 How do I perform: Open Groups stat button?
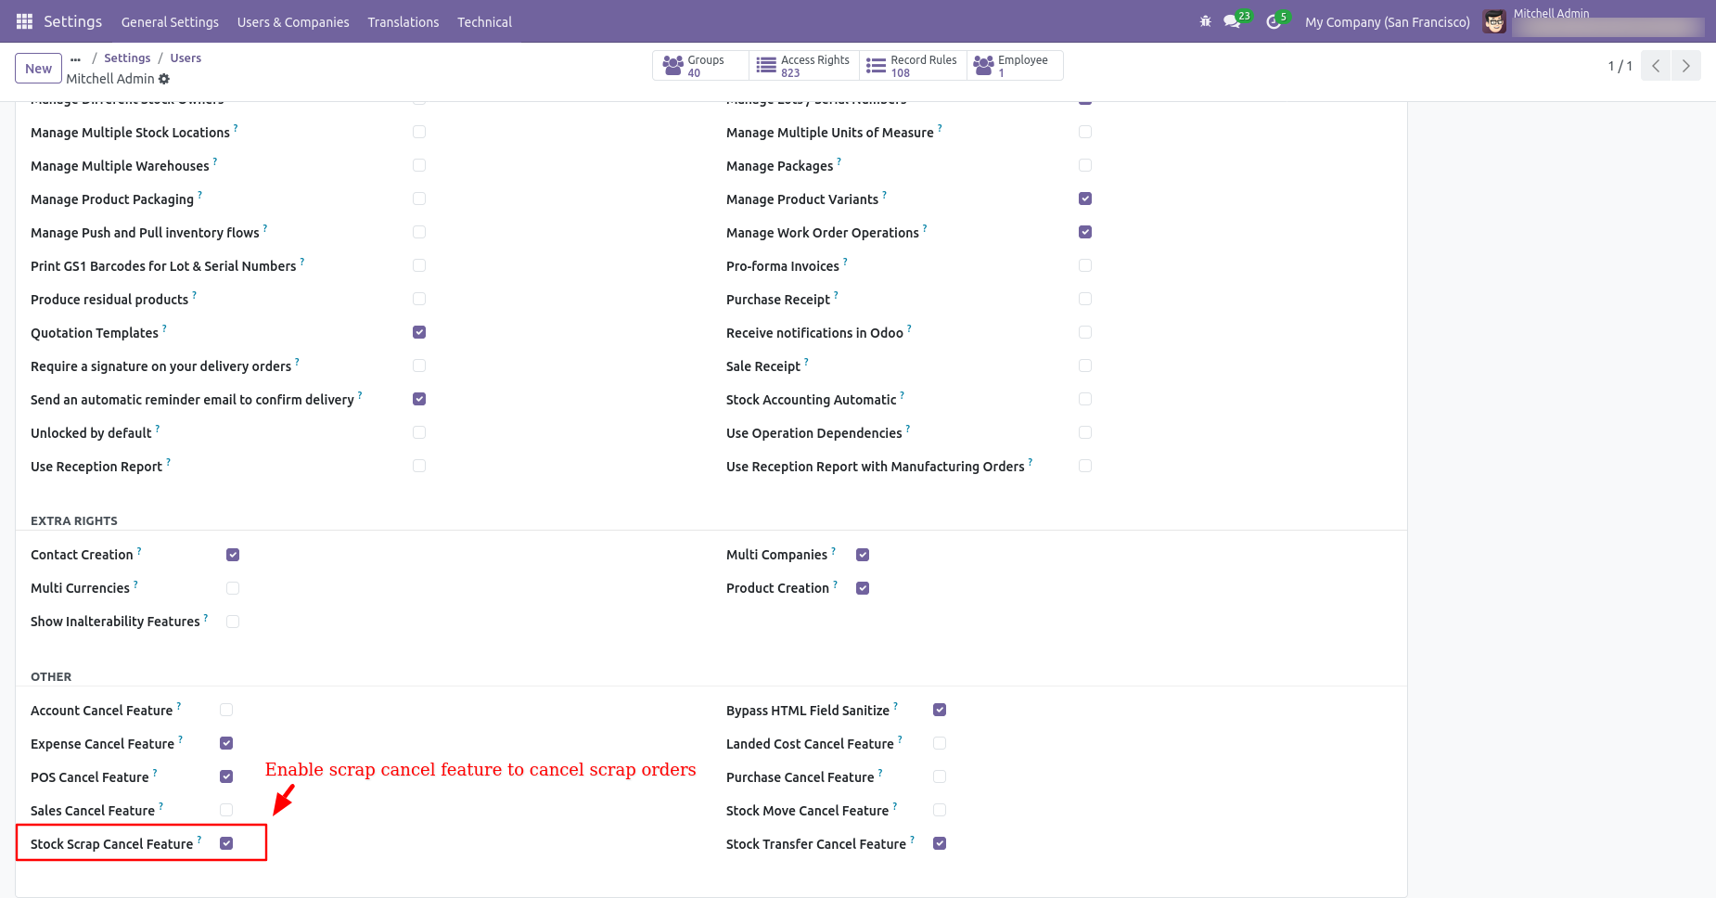point(700,66)
